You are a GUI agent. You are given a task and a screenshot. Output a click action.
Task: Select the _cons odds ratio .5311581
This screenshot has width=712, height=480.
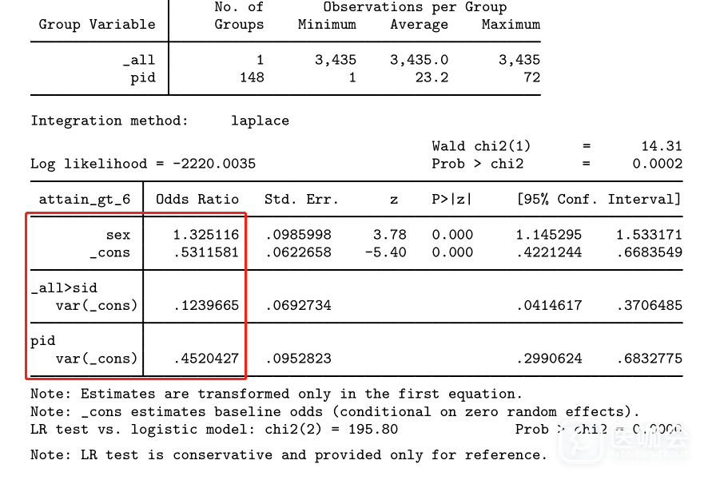pyautogui.click(x=205, y=252)
